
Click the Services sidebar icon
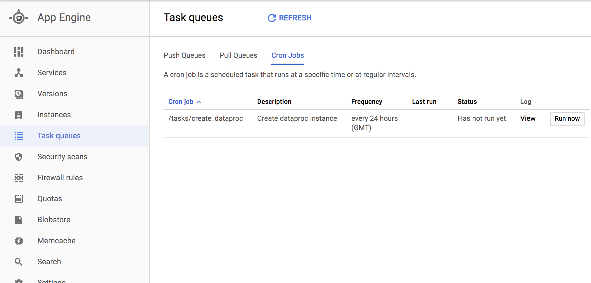(19, 73)
